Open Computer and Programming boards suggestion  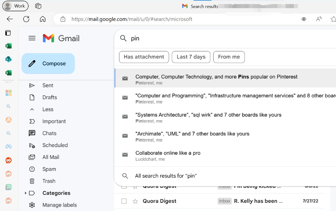click(x=225, y=97)
